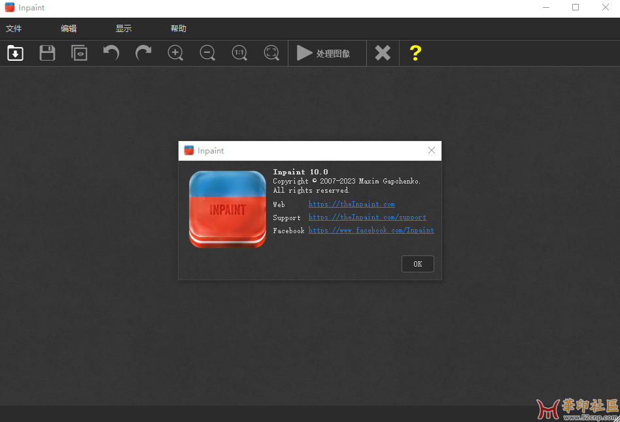Click the fit-to-window zoom icon
This screenshot has width=620, height=422.
click(271, 53)
